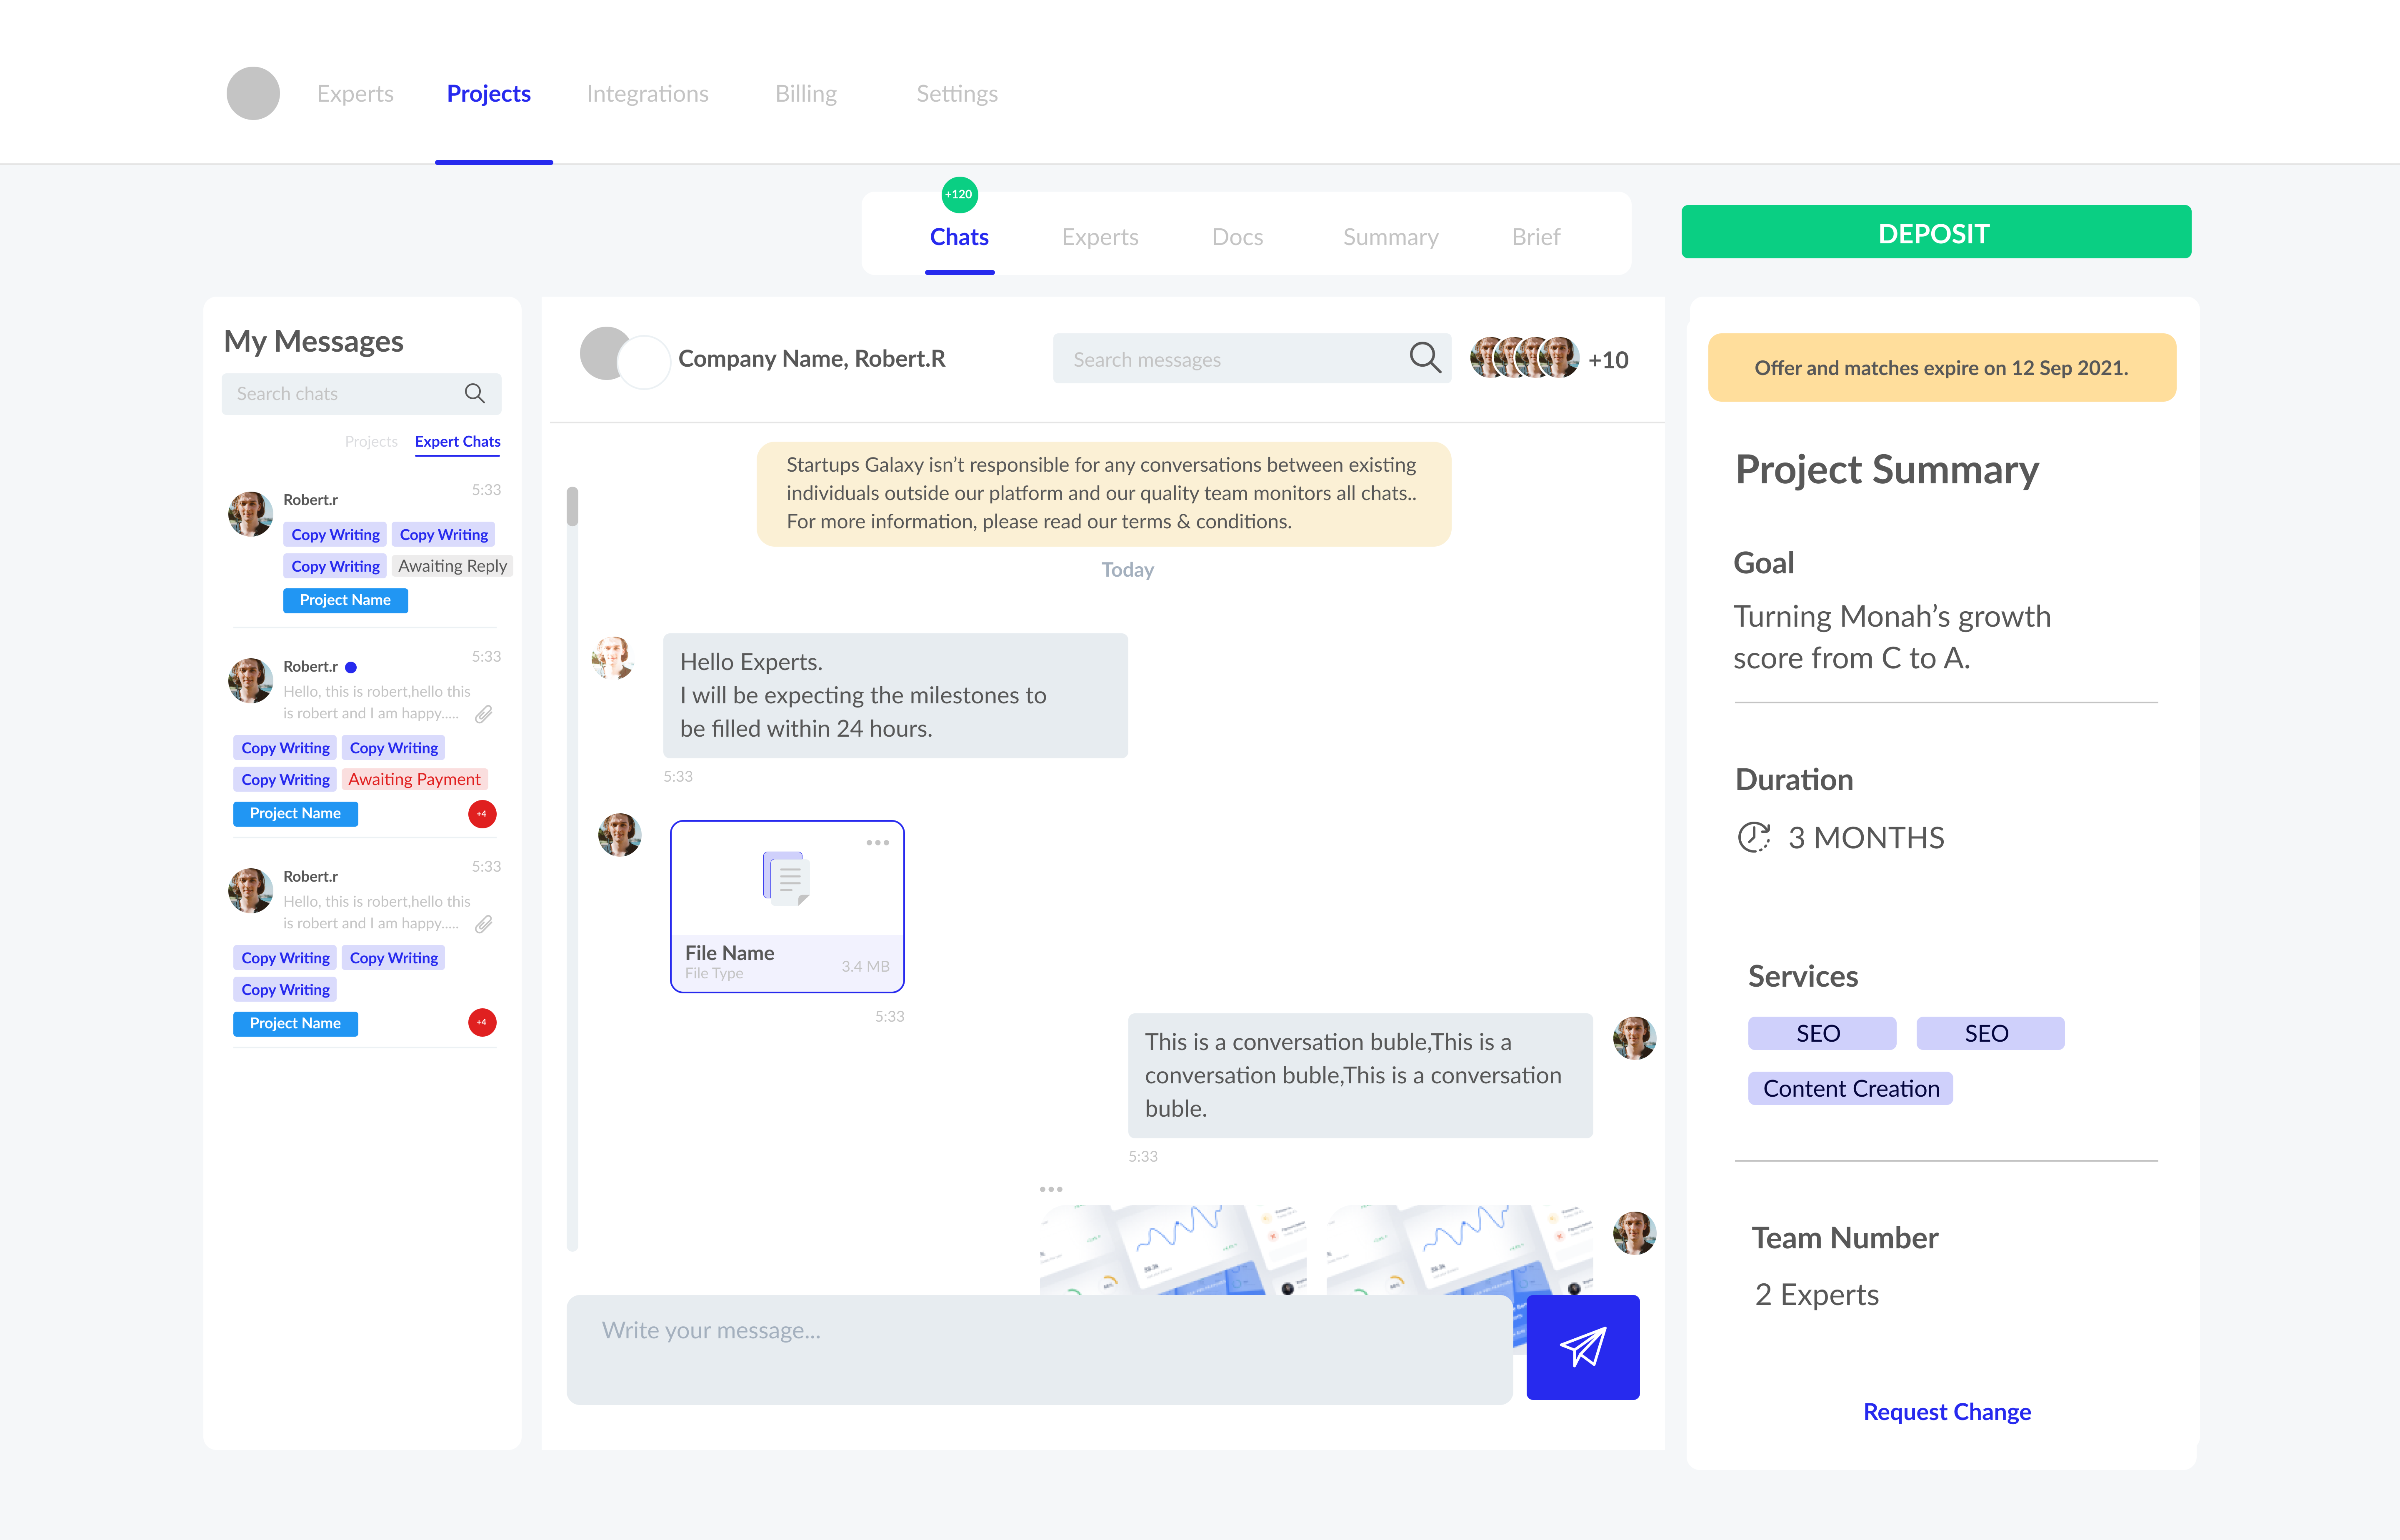Viewport: 2400px width, 1540px height.
Task: Switch to the Experts tab next to Chats
Action: (1100, 237)
